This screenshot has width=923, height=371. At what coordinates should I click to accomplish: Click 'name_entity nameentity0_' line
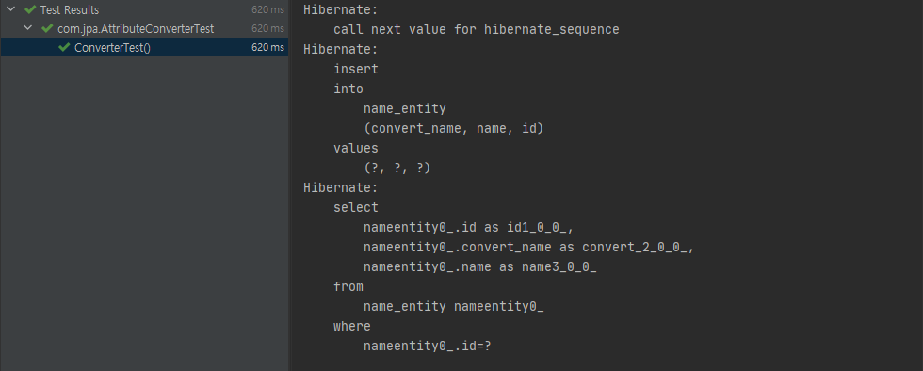coord(453,306)
